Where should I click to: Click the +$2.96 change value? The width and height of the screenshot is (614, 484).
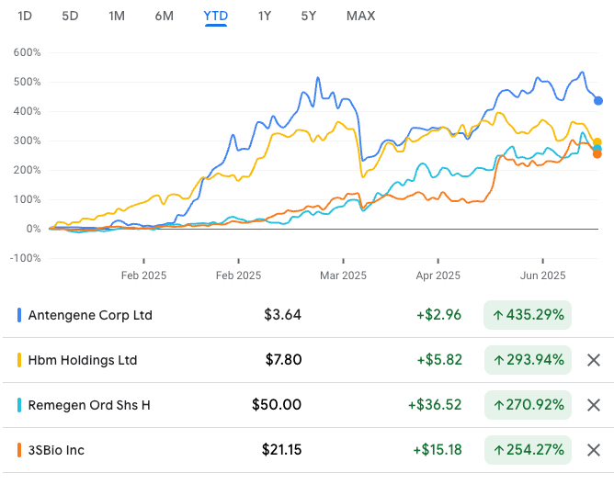tap(438, 315)
